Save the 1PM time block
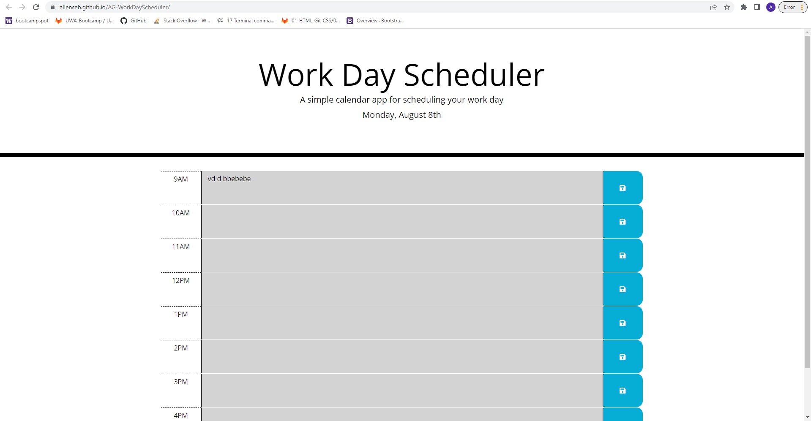The width and height of the screenshot is (811, 421). click(622, 323)
